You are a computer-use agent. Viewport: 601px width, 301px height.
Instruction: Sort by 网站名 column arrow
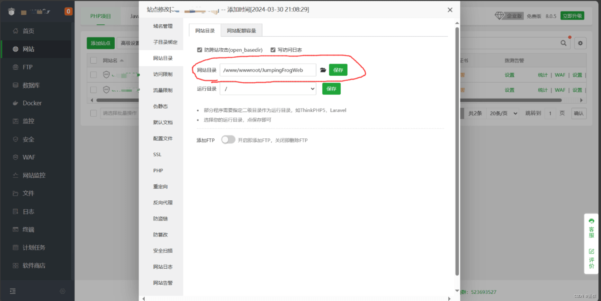click(122, 61)
